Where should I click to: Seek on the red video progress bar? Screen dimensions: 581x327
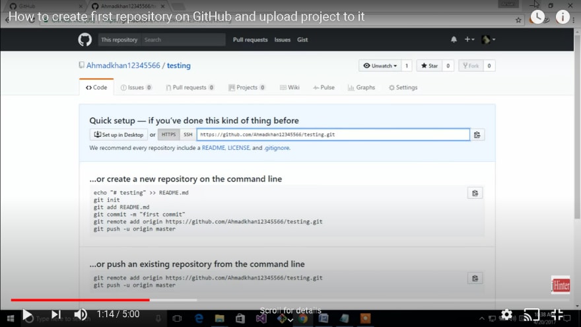click(x=80, y=300)
